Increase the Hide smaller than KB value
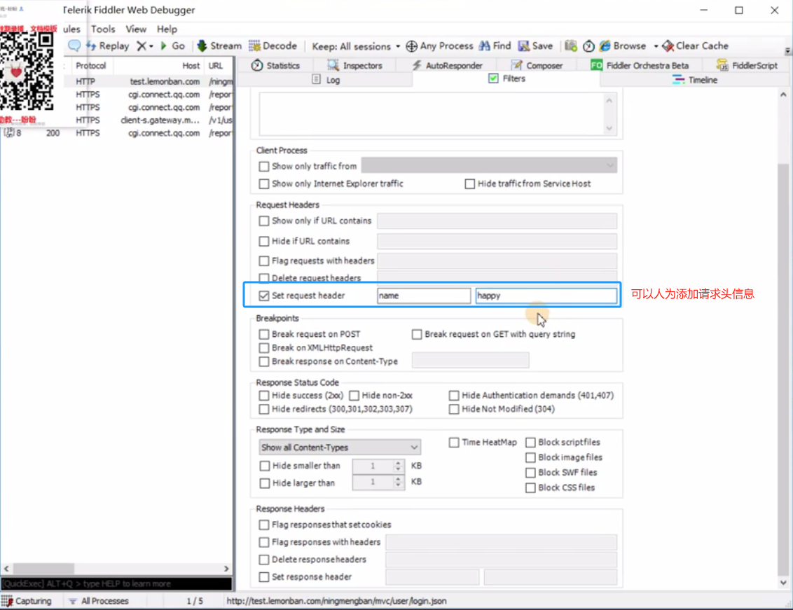Image resolution: width=793 pixels, height=610 pixels. (398, 462)
